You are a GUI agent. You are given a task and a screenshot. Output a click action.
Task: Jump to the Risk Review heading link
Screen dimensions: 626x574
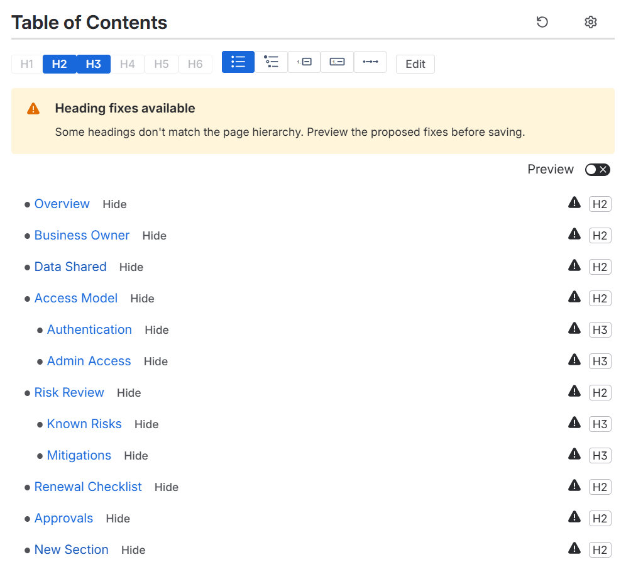point(69,393)
